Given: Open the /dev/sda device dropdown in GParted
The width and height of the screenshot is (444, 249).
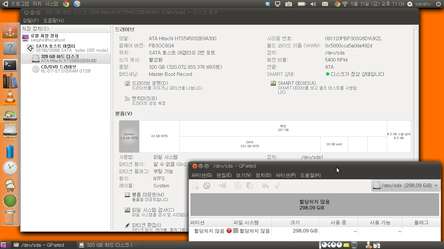Looking at the screenshot, I should coord(406,185).
